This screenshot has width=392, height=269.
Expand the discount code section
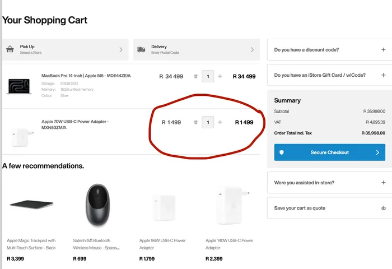(383, 50)
